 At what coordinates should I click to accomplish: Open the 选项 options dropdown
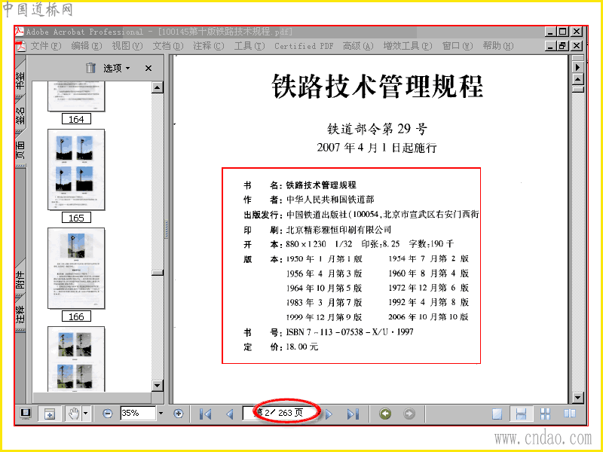[117, 69]
